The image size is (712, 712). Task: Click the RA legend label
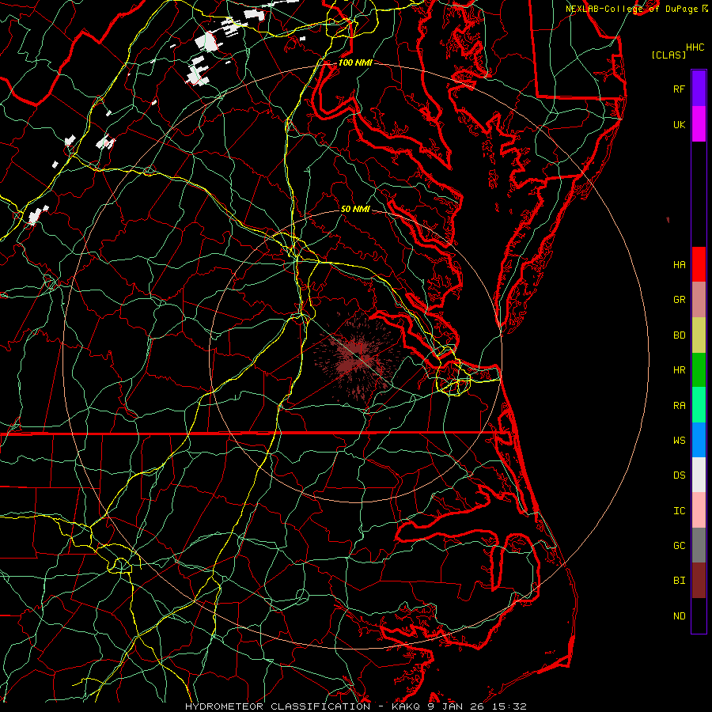pos(679,406)
